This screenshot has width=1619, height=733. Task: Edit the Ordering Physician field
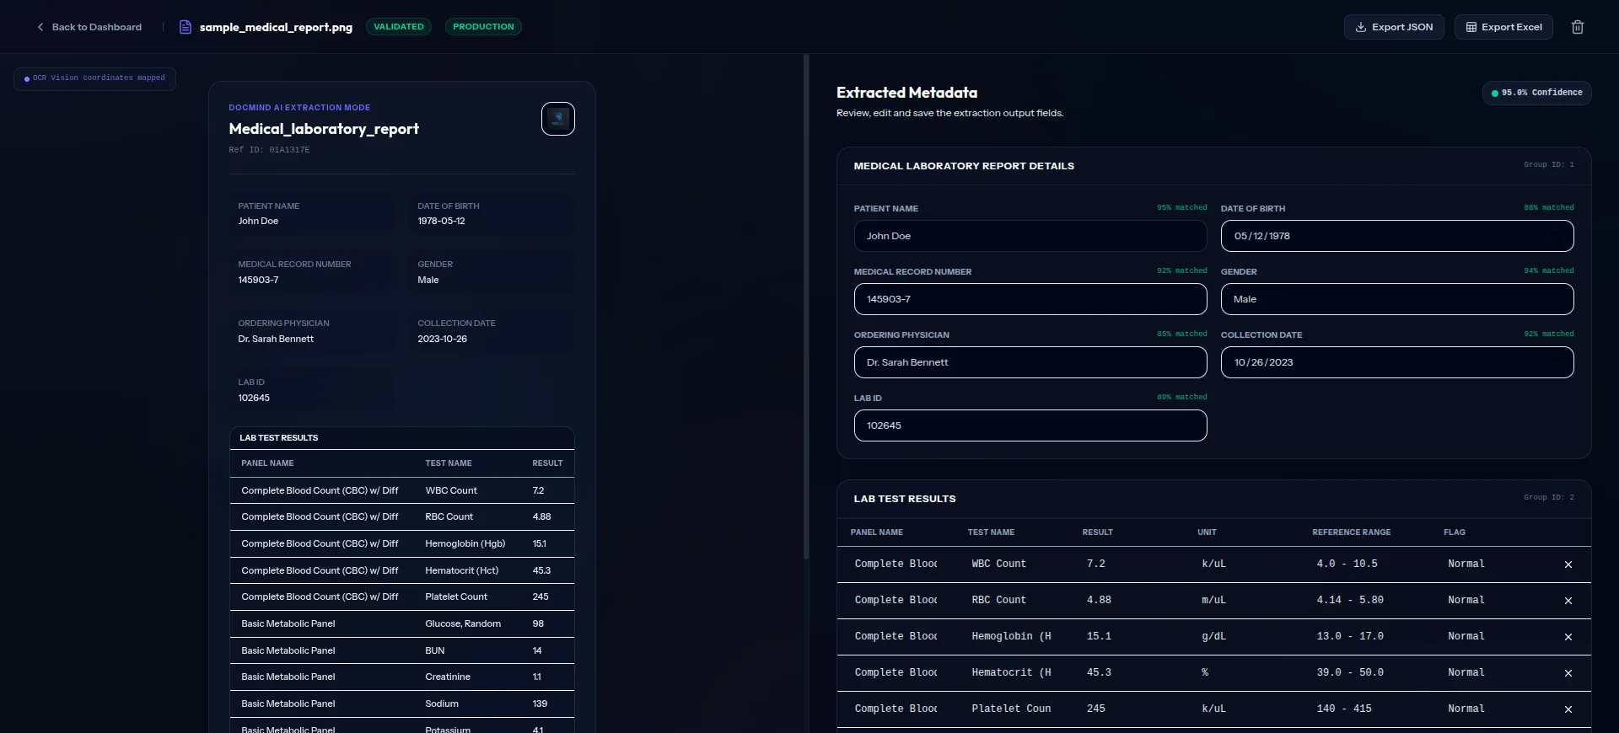(1030, 362)
